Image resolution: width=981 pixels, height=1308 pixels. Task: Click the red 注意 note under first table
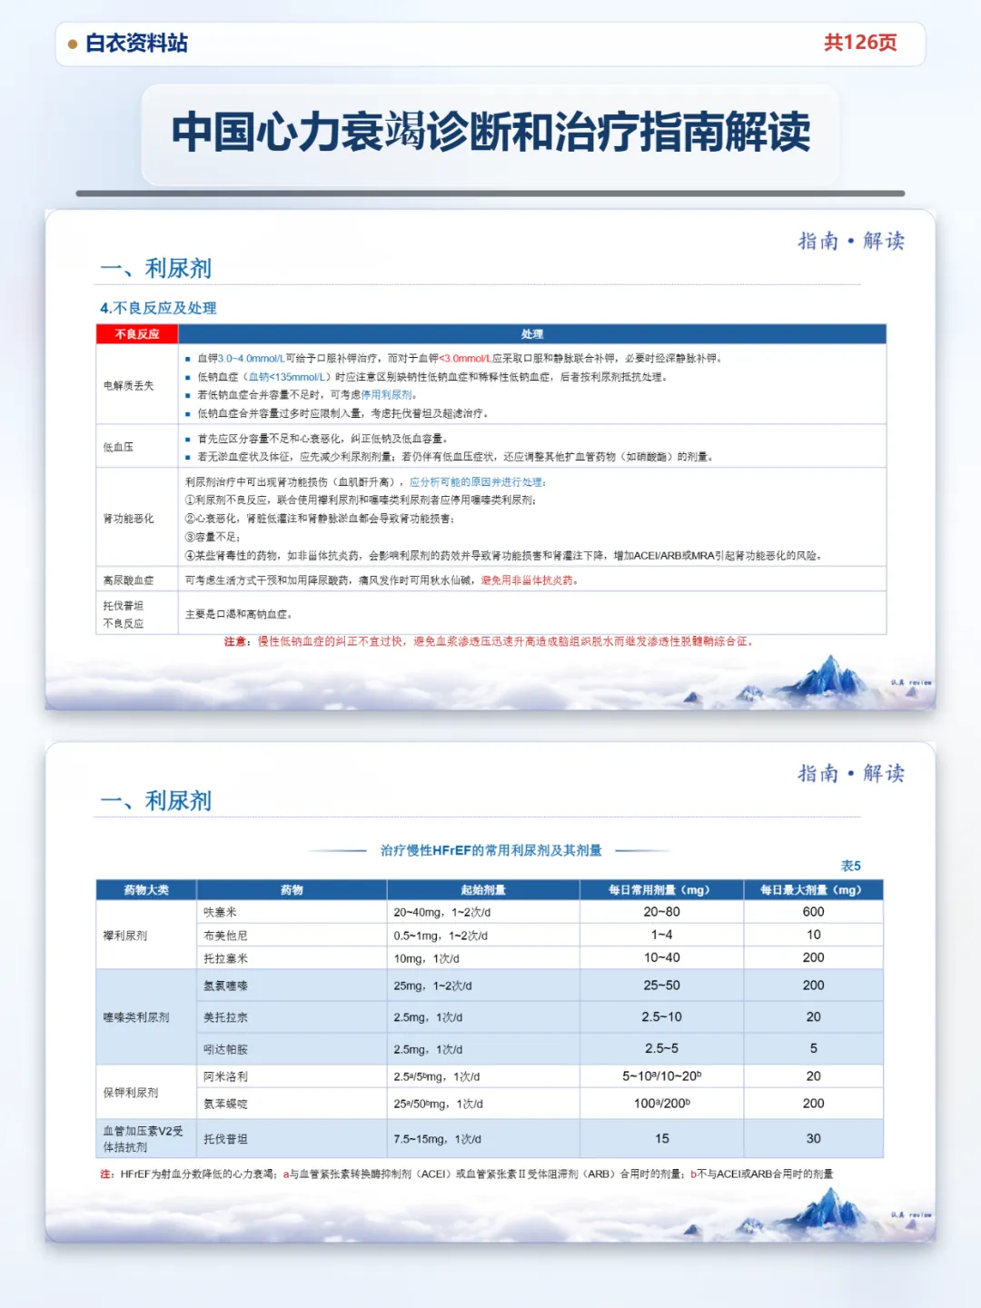click(490, 641)
